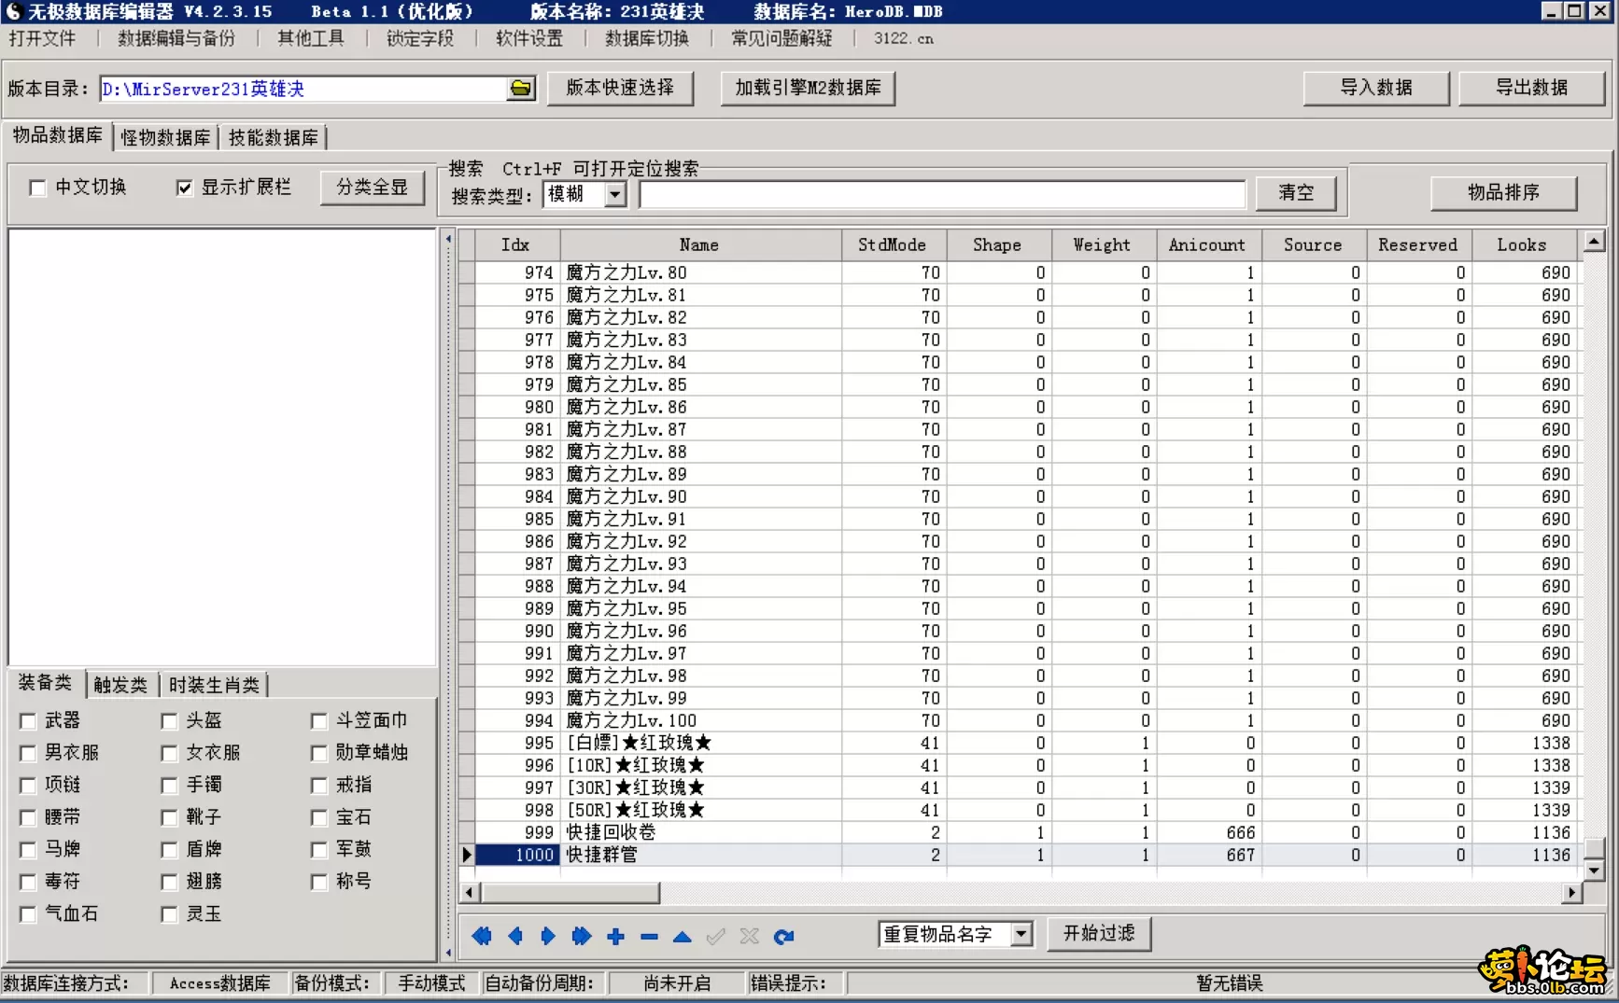This screenshot has width=1619, height=1003.
Task: Enable the 中文切换 checkbox
Action: (x=38, y=188)
